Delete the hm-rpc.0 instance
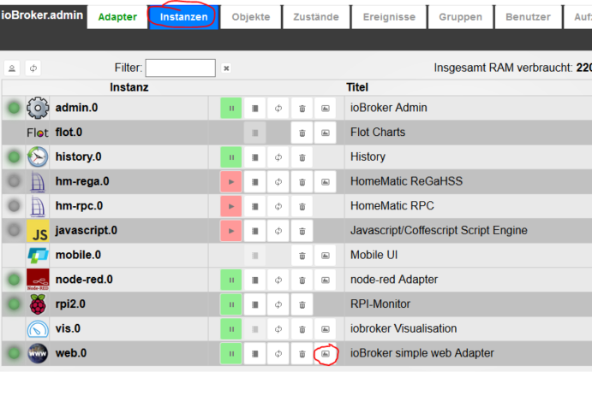This screenshot has height=413, width=592. (302, 207)
